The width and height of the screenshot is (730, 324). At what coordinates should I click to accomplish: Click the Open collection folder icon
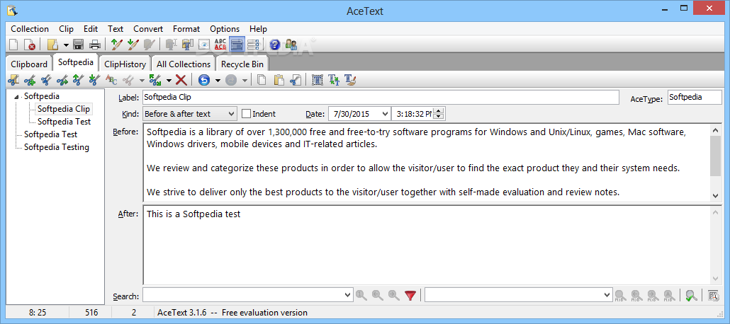click(53, 45)
